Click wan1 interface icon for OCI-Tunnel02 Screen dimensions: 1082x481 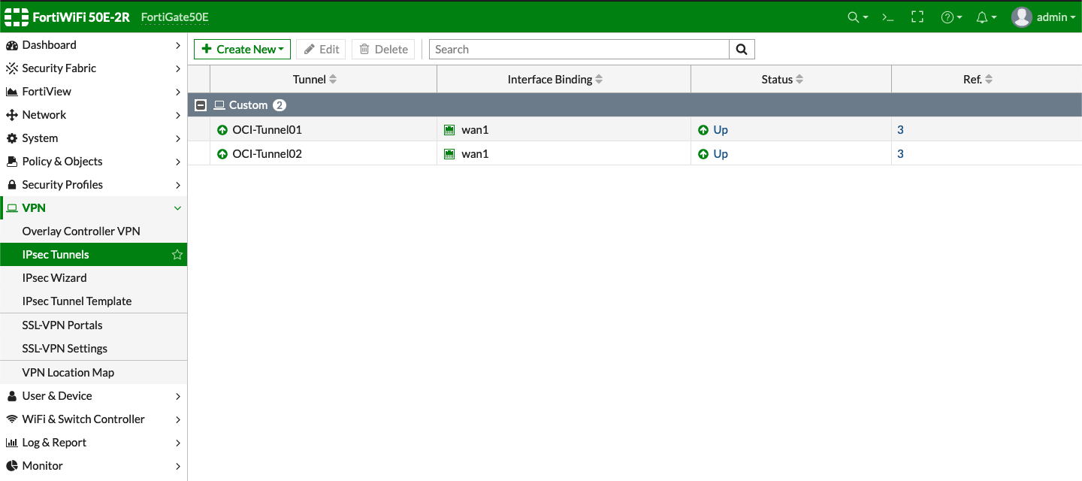click(449, 154)
